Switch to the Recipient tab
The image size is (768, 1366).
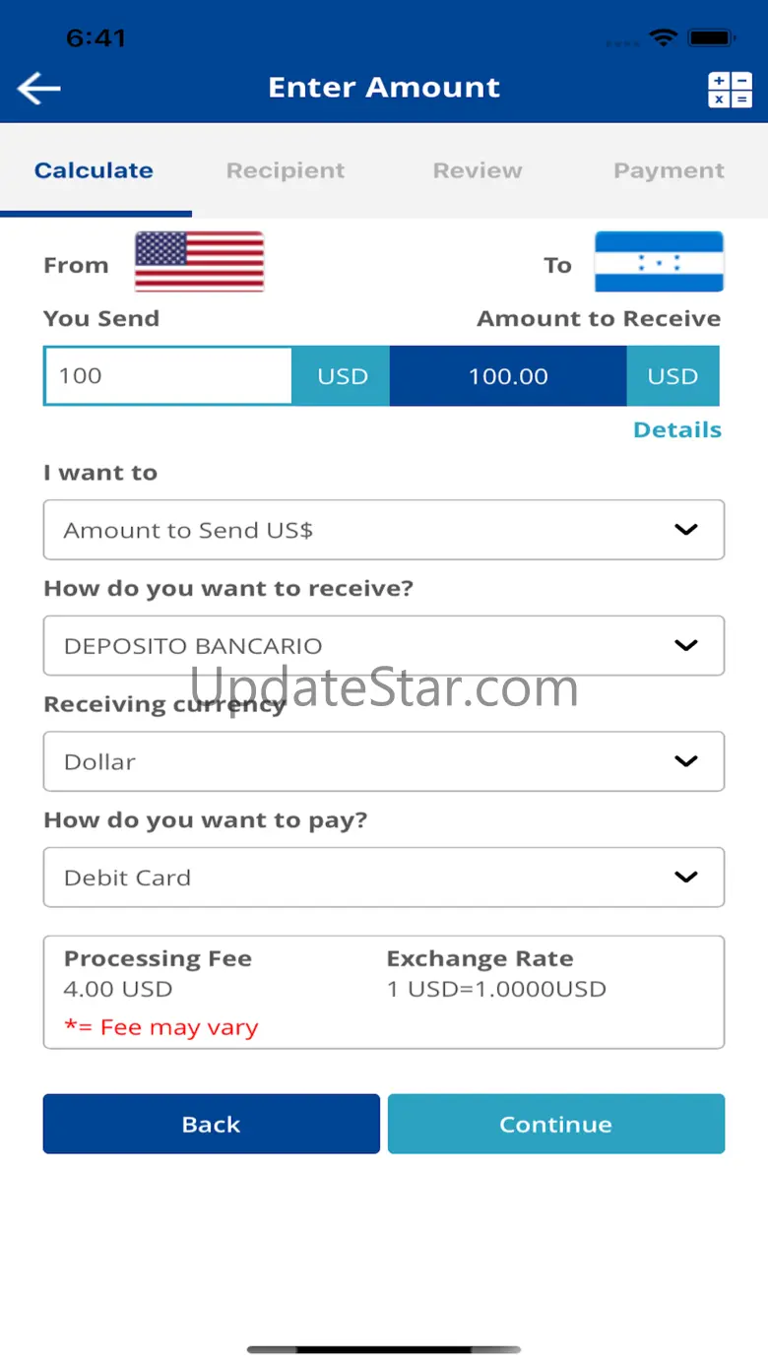(286, 170)
